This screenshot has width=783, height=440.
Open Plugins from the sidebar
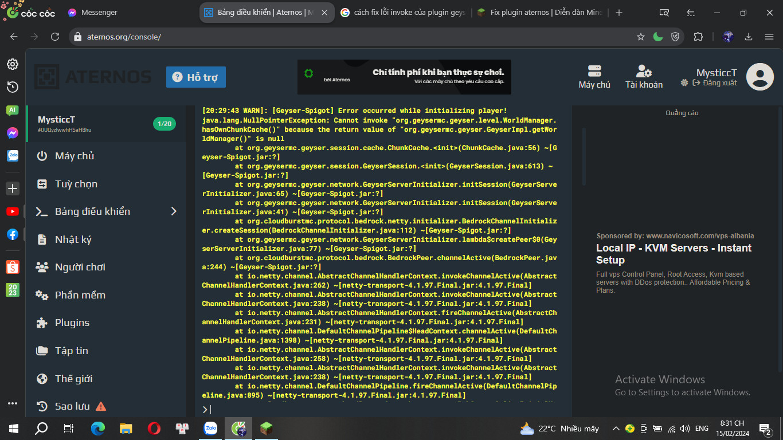point(72,323)
